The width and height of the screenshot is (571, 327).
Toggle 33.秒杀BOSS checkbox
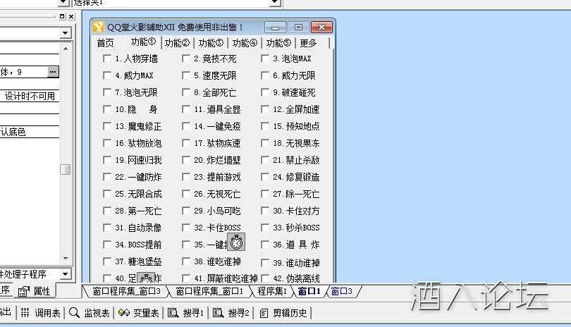tap(265, 228)
